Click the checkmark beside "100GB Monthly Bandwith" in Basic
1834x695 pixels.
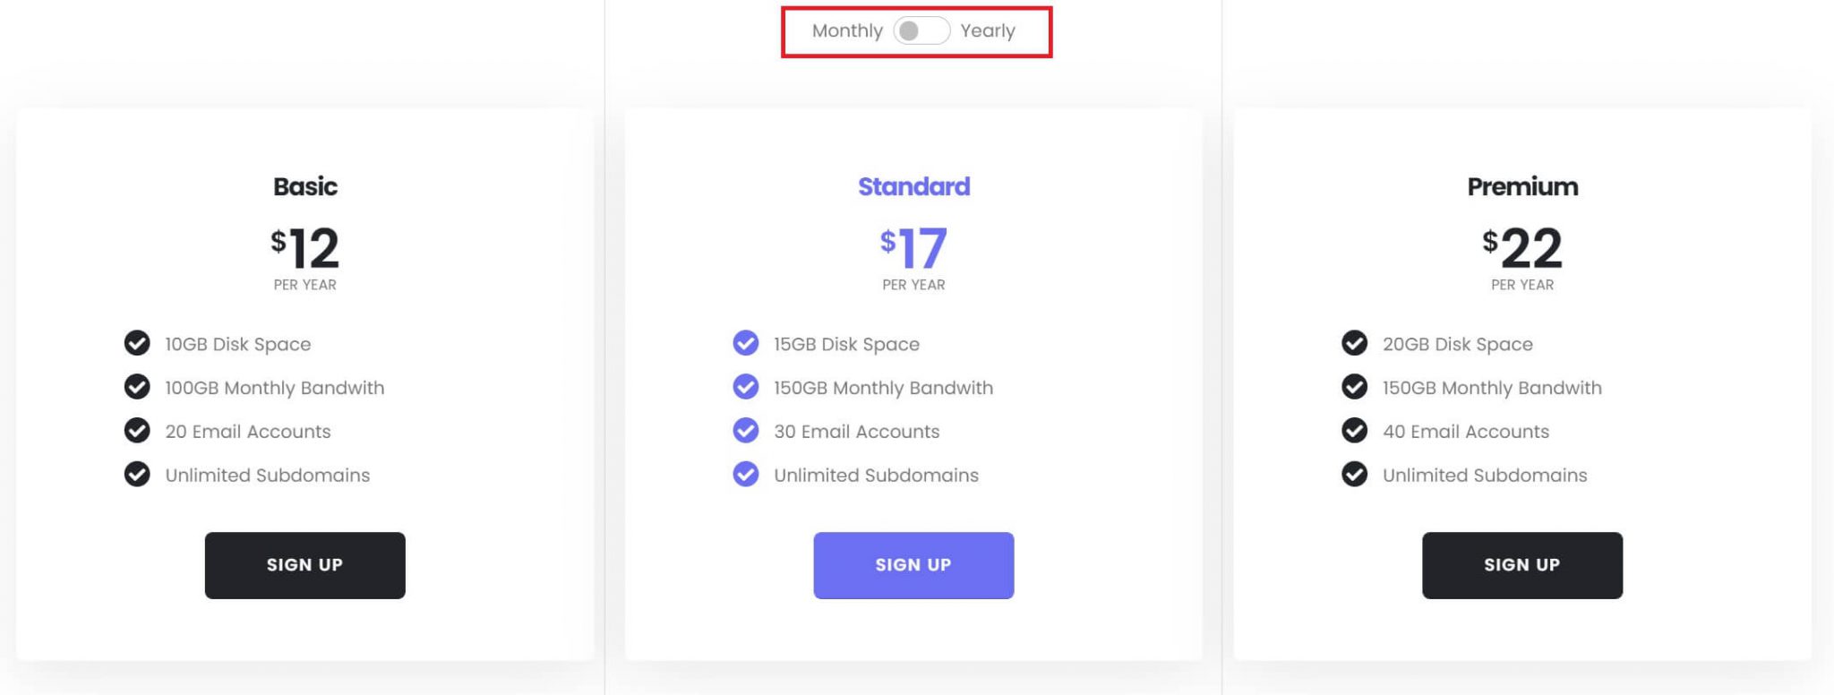[137, 388]
